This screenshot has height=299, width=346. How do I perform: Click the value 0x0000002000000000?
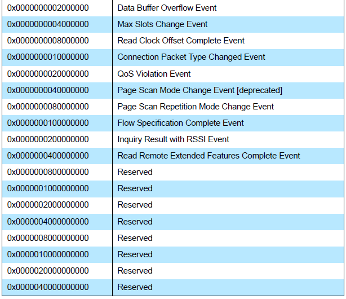click(48, 205)
